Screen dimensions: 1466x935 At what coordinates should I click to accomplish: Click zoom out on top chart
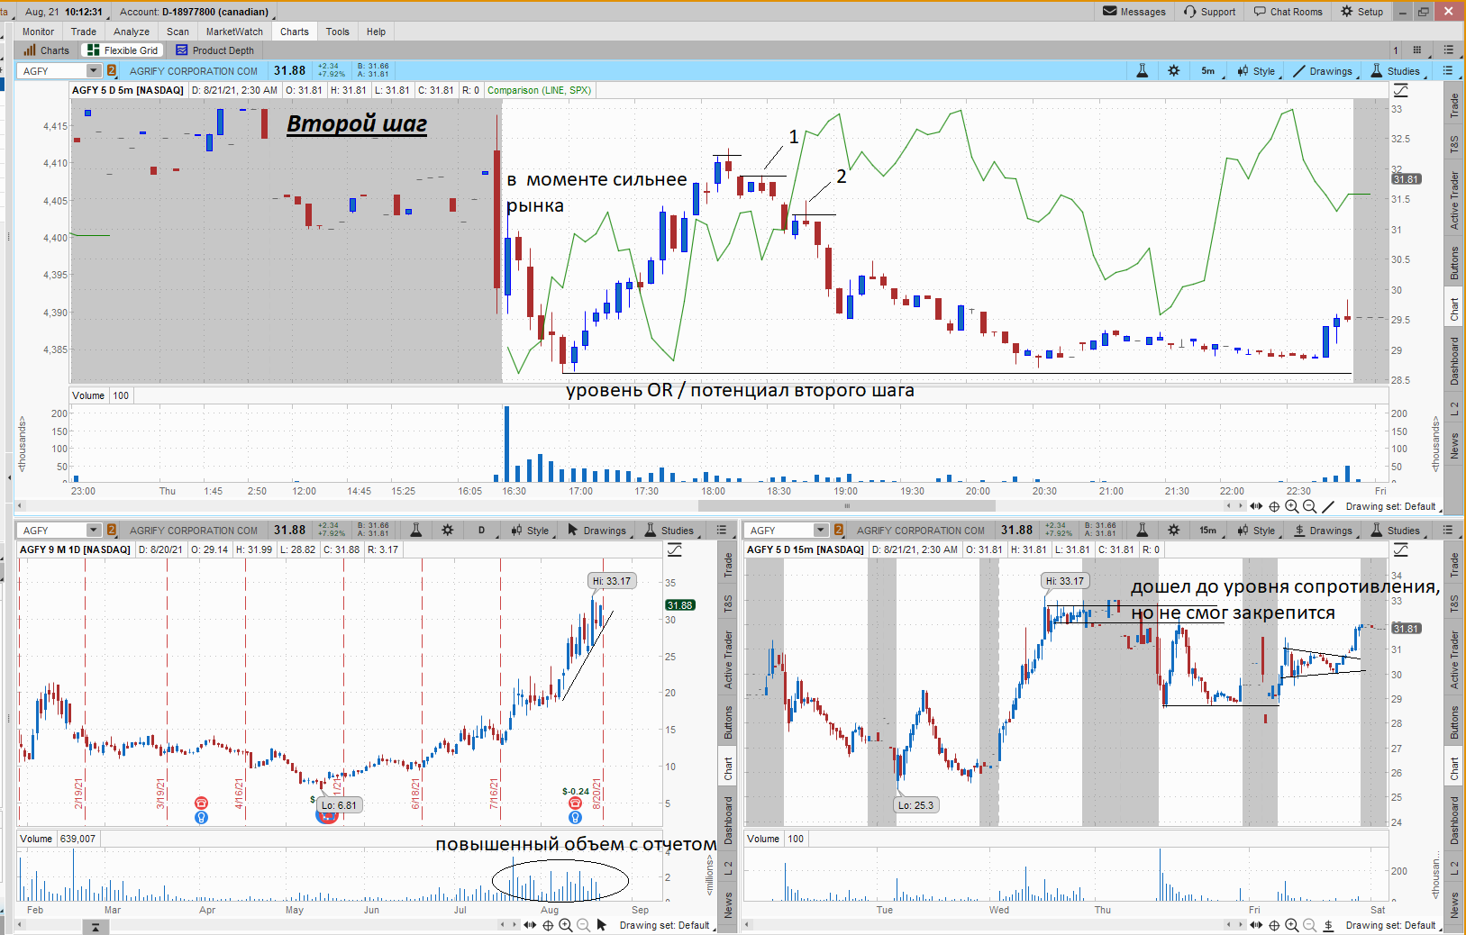(x=1309, y=506)
